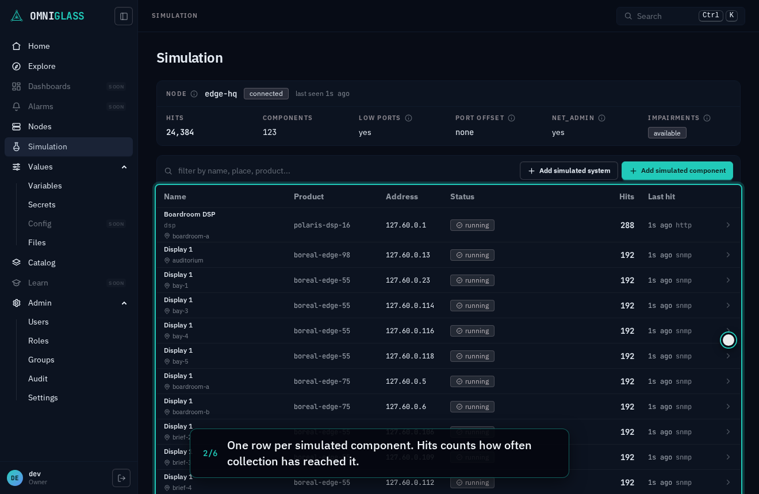Click product boreal-edge-98
Viewport: 759px width, 494px height.
tap(322, 255)
